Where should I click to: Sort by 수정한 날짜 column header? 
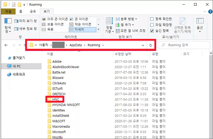[123, 54]
